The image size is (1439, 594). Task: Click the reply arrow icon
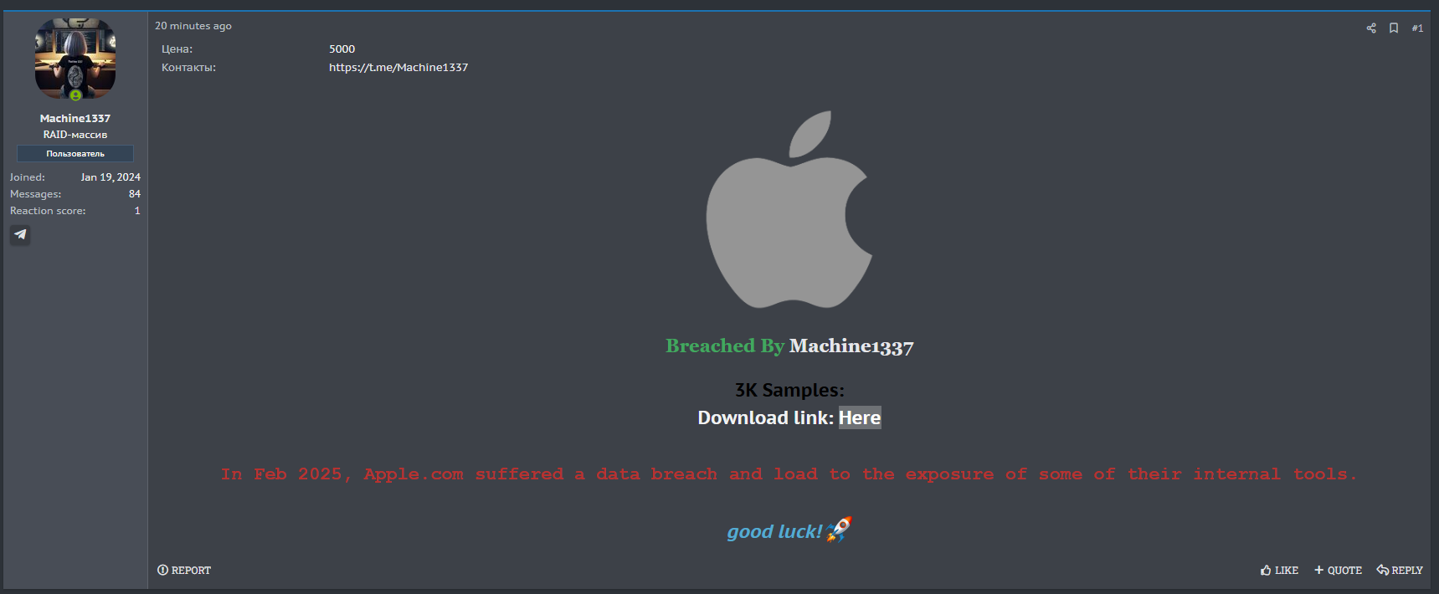[1383, 570]
